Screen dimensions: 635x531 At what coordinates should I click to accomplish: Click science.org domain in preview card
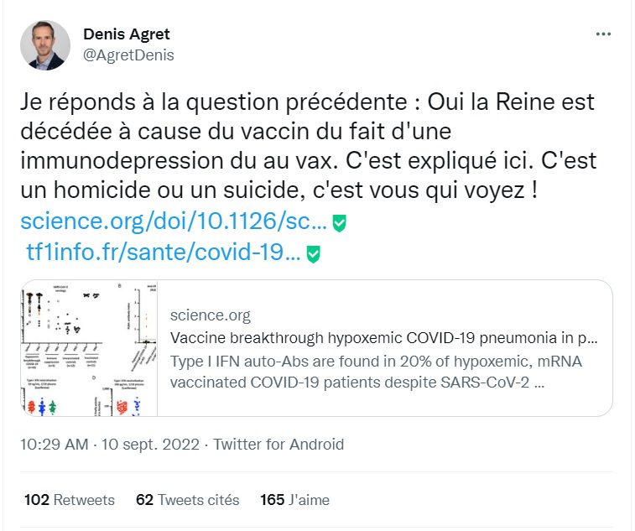pos(211,315)
